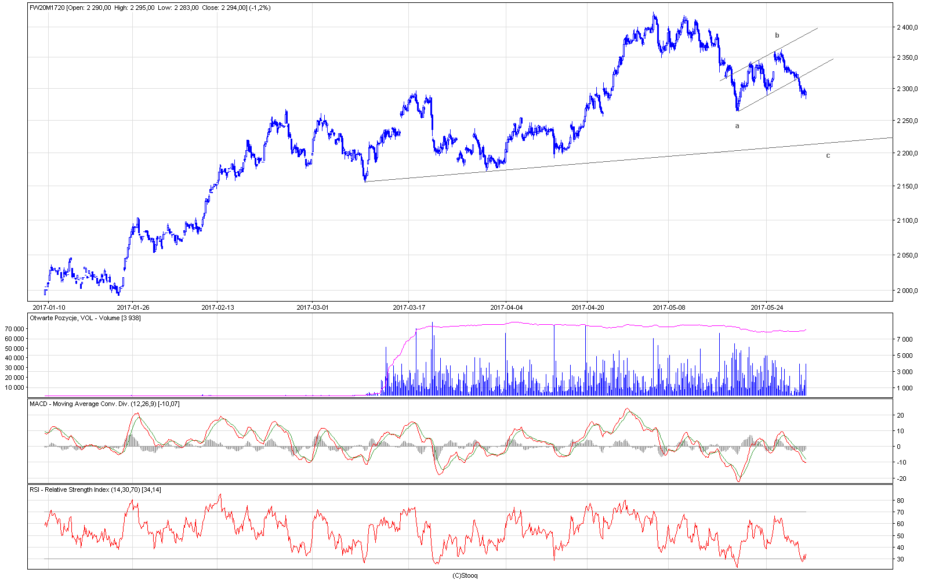Image resolution: width=928 pixels, height=580 pixels.
Task: Select the '2 350,0' price axis label
Action: pyautogui.click(x=907, y=57)
